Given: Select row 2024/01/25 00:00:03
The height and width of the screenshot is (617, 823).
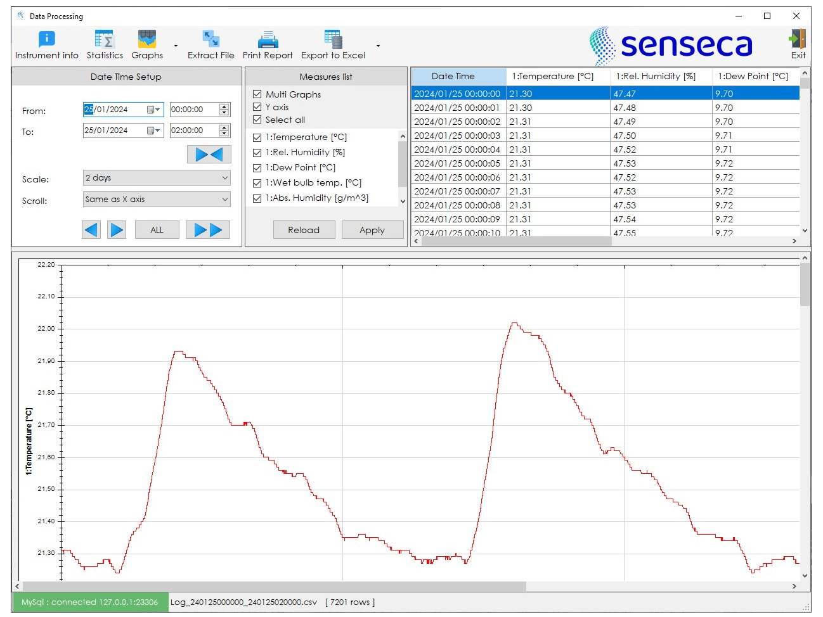Looking at the screenshot, I should point(606,136).
